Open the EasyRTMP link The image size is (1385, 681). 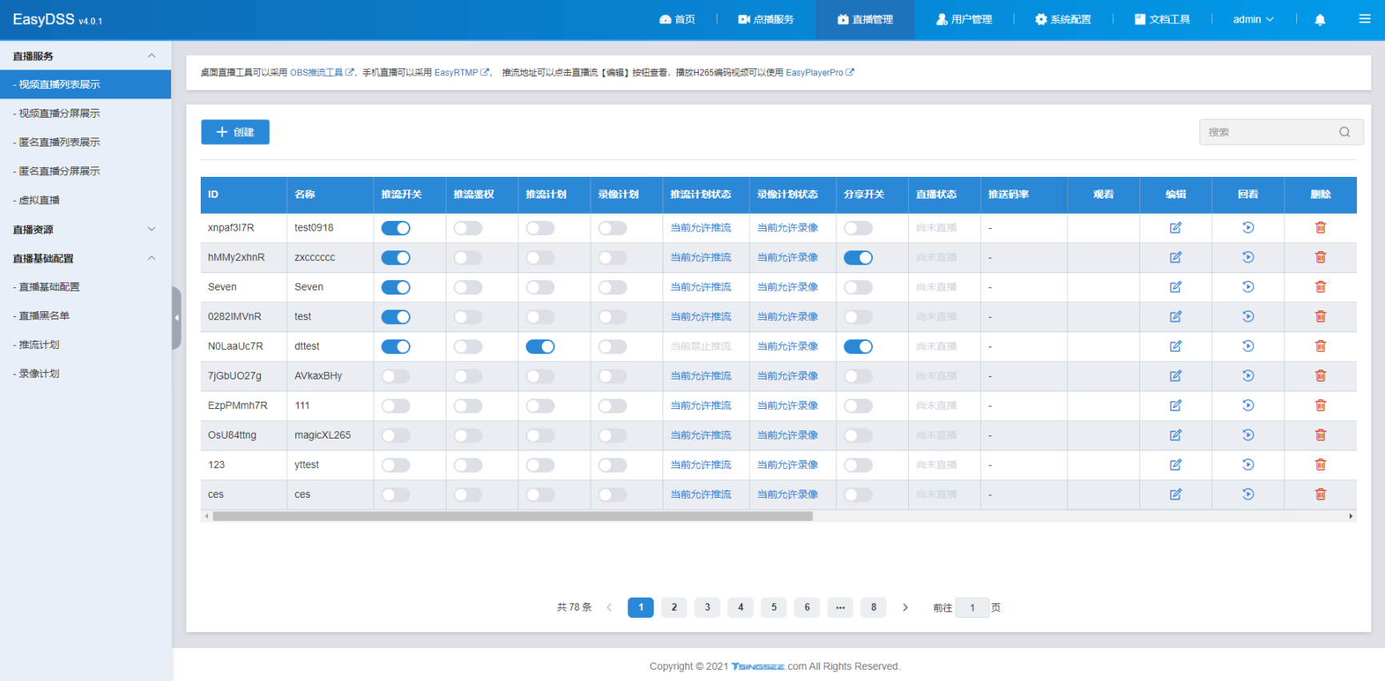click(x=462, y=73)
